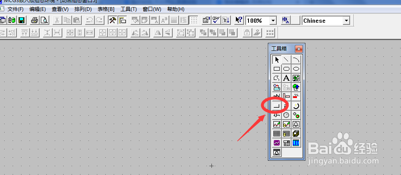
Task: Select the straight line tool
Action: click(286, 60)
